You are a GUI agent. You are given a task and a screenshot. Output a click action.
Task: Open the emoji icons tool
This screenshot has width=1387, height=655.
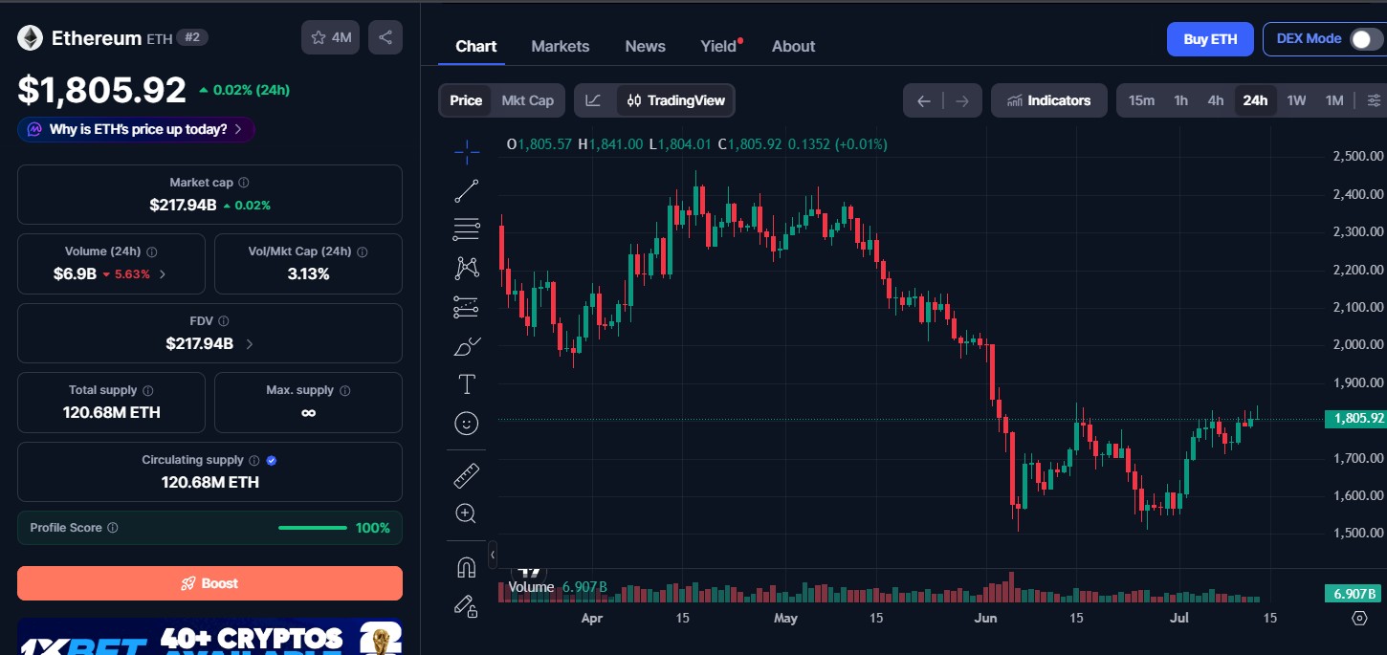click(467, 424)
